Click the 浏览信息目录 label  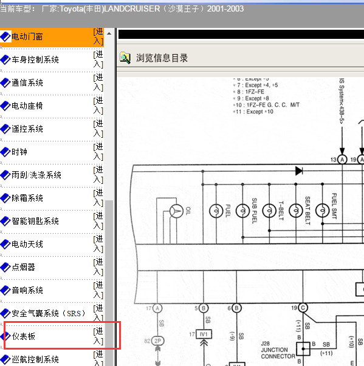pyautogui.click(x=162, y=58)
